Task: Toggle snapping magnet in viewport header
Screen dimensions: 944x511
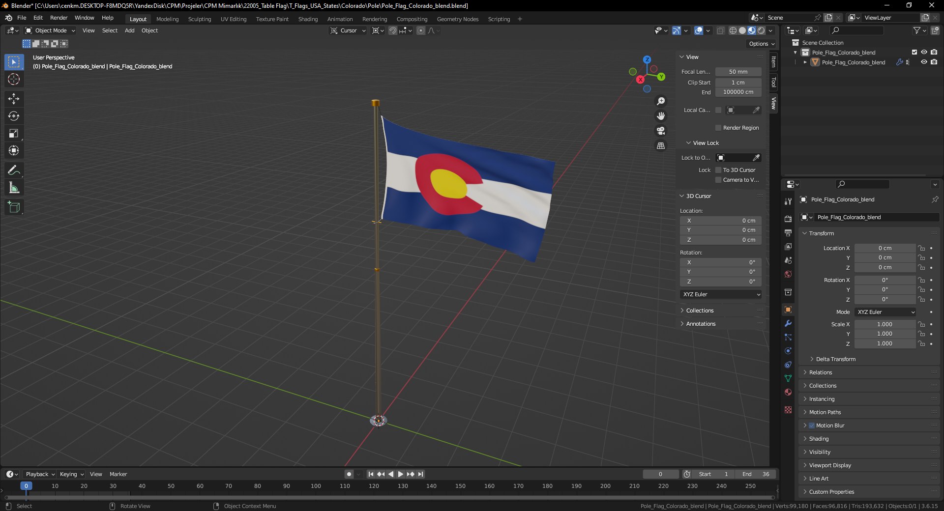Action: pyautogui.click(x=393, y=30)
